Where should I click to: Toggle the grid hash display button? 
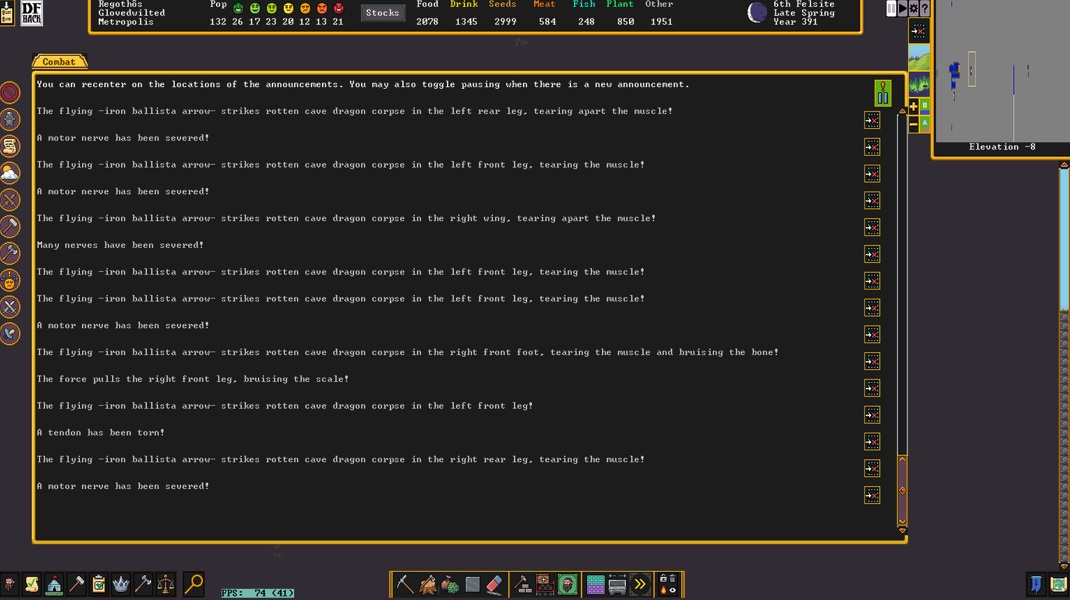924,106
